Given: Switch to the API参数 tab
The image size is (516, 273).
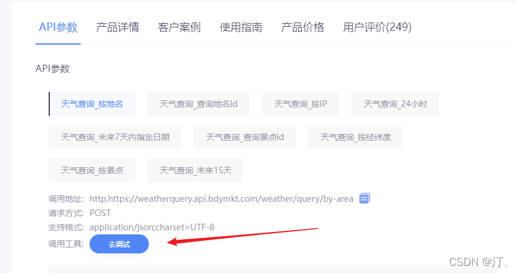Looking at the screenshot, I should tap(58, 27).
